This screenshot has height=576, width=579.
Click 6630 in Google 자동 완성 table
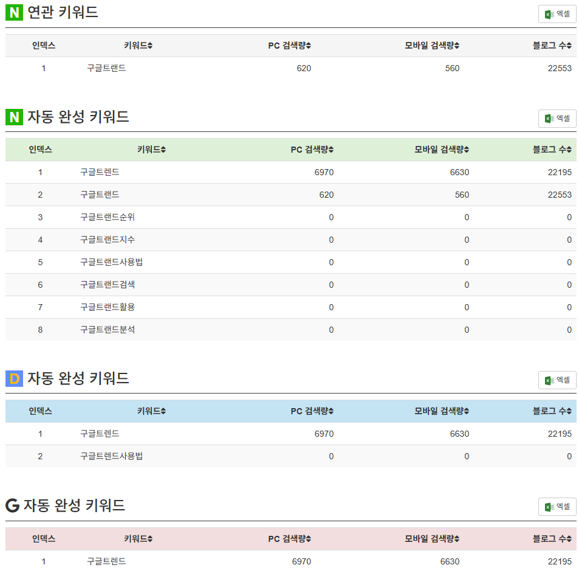point(450,561)
